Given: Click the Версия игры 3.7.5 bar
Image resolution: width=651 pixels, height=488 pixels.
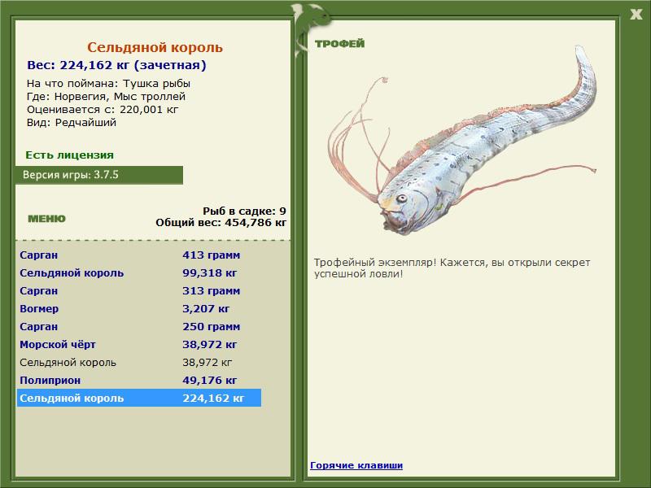Looking at the screenshot, I should pos(98,175).
